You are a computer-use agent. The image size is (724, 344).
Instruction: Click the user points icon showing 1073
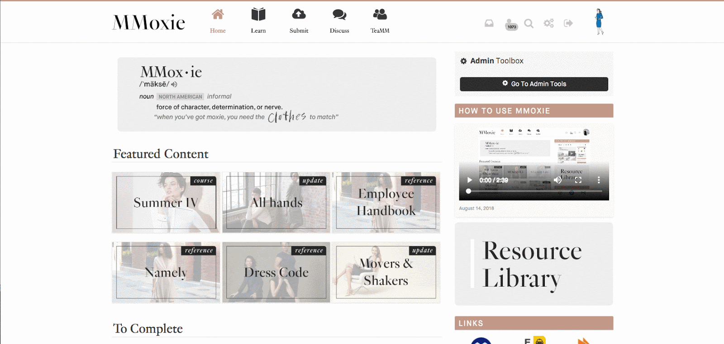pos(511,24)
